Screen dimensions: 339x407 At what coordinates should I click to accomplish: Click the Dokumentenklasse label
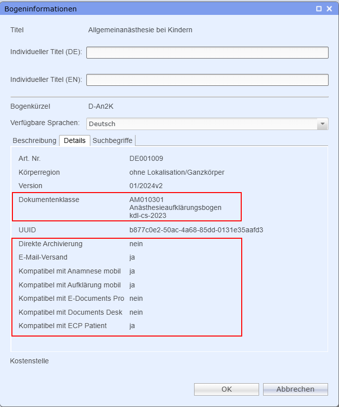(49, 200)
